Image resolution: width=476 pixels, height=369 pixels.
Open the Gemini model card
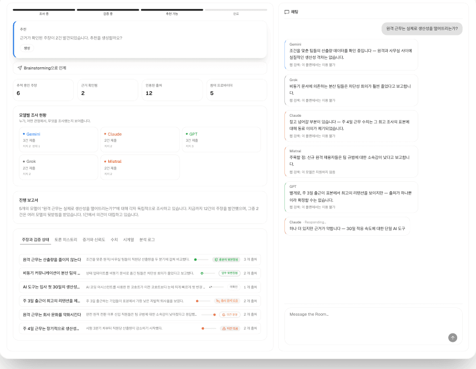(x=58, y=139)
